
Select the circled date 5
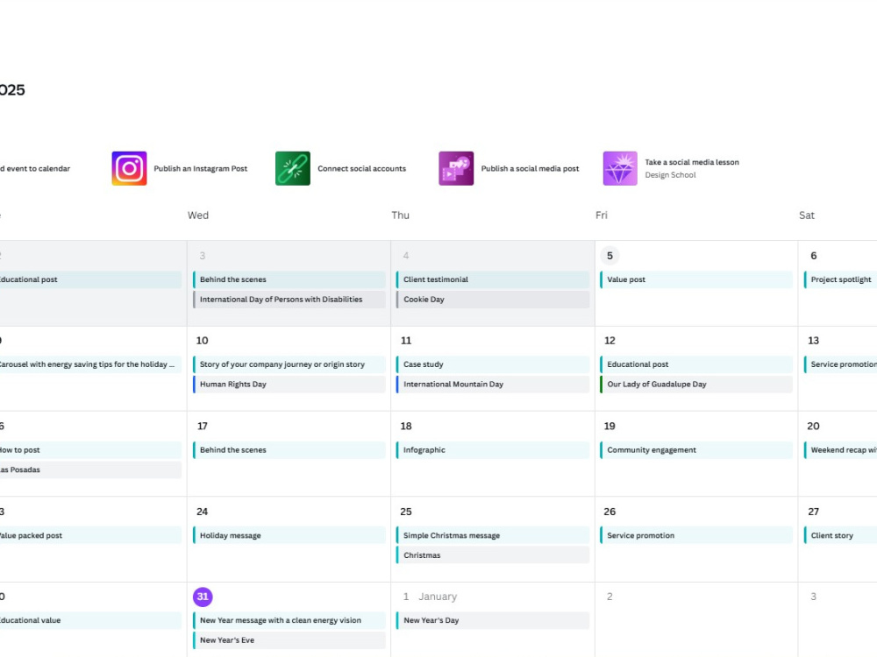click(x=610, y=256)
